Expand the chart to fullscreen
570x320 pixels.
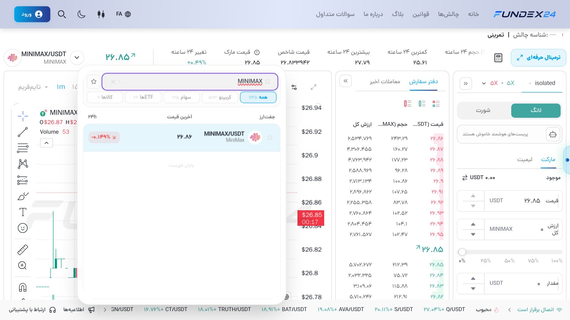pos(313,87)
